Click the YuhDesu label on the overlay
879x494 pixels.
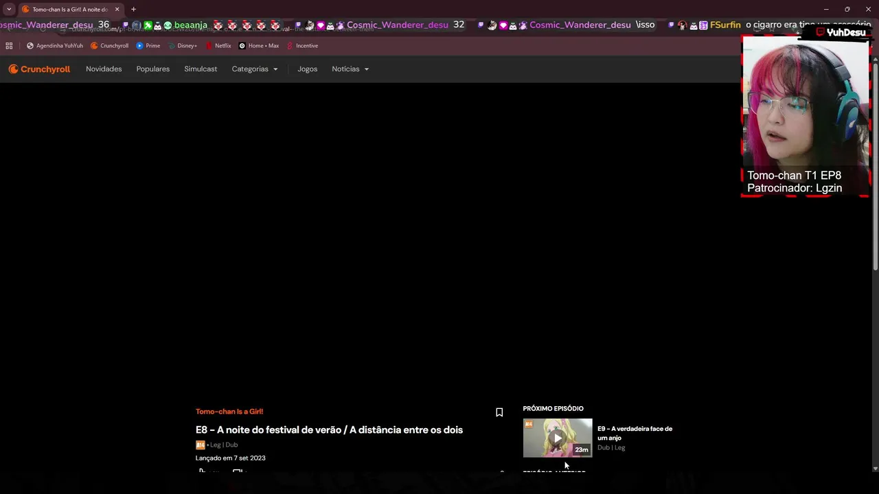(x=846, y=32)
